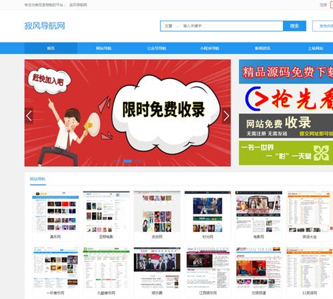Screen dimensions: 333x299
Task: Open the 笑话大全 site thumbnail
Action: (x=310, y=211)
